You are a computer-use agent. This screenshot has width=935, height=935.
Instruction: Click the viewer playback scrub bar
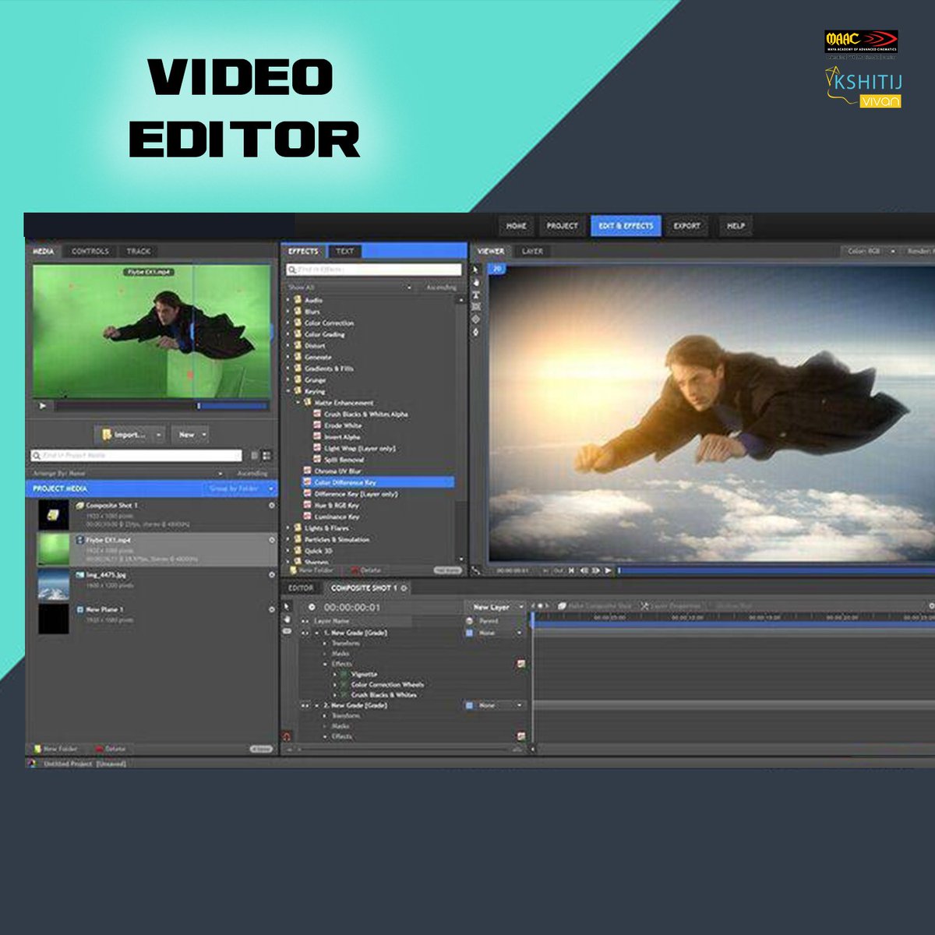[x=775, y=571]
